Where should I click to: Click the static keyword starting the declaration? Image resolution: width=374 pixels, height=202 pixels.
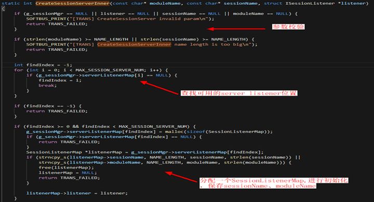[11, 3]
